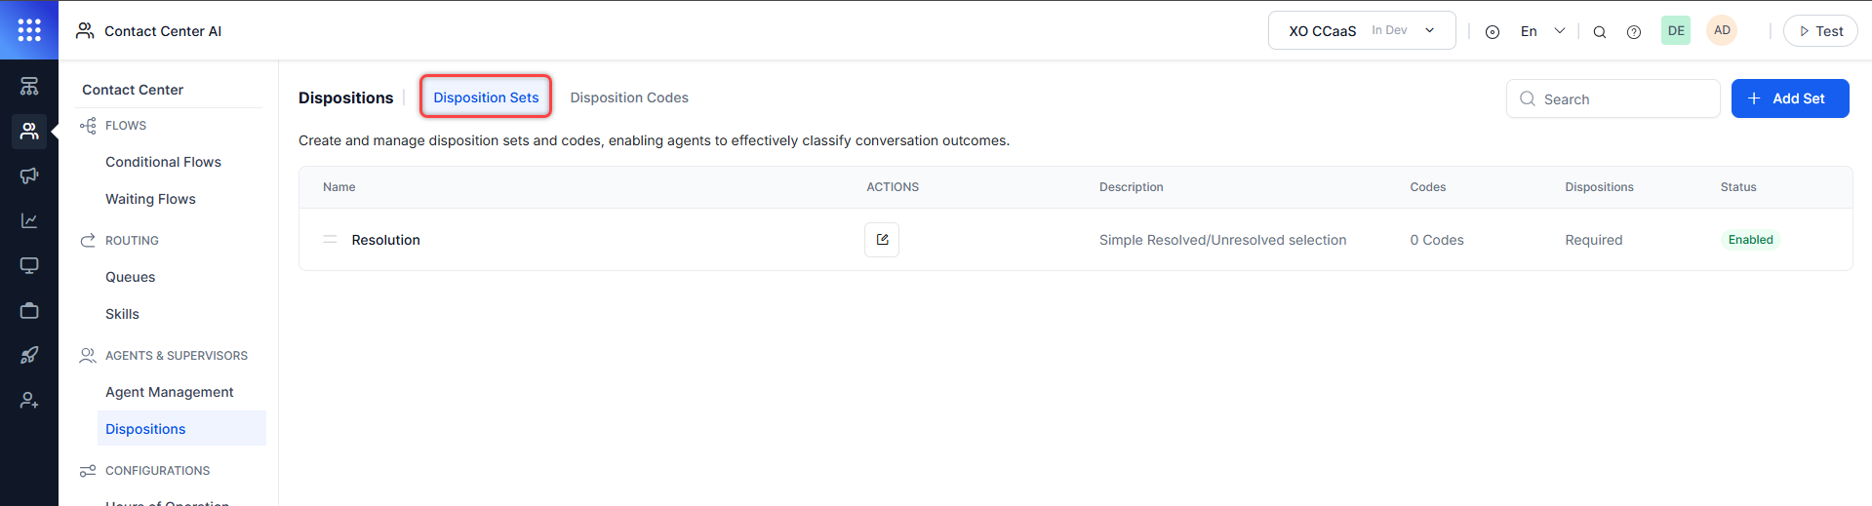Click the magnifier search icon in header
The image size is (1872, 506).
click(x=1600, y=32)
